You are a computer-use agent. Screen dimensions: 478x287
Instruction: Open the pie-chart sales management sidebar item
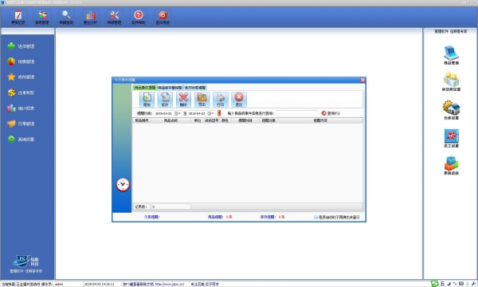21,61
